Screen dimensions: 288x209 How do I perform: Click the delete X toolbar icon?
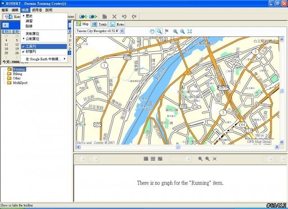pyautogui.click(x=114, y=17)
